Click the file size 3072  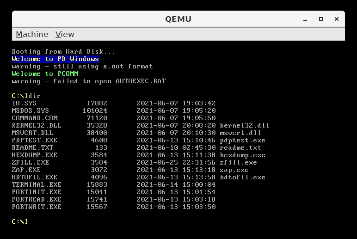click(x=99, y=170)
